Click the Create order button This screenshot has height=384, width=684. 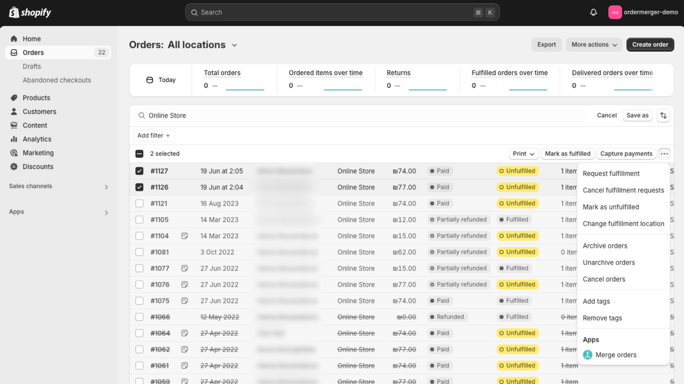650,45
